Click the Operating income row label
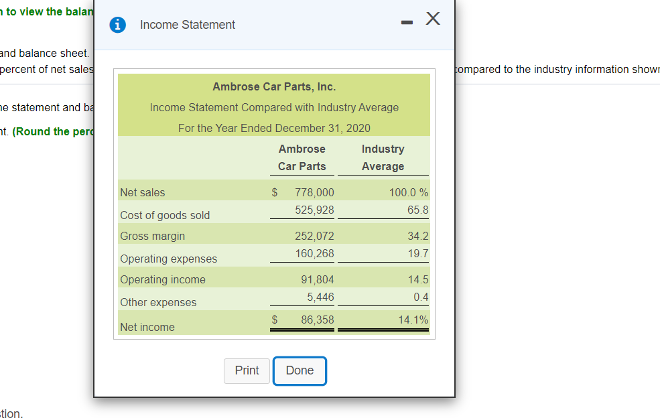The image size is (660, 418). (161, 279)
